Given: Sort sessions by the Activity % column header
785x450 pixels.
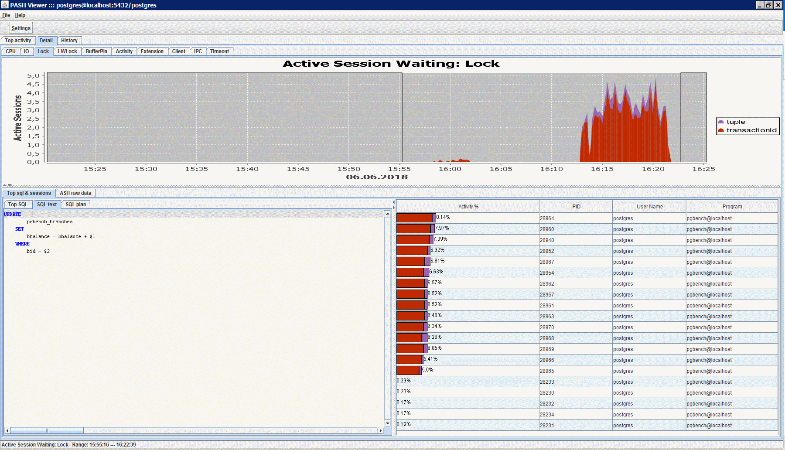Looking at the screenshot, I should coord(468,206).
